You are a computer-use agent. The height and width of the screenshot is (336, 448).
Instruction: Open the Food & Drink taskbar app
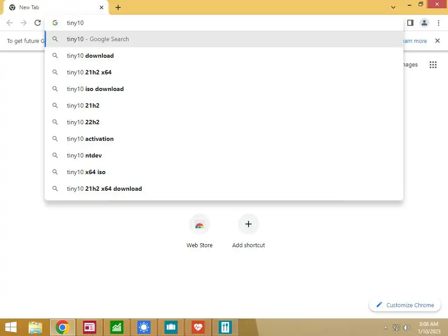[225, 327]
